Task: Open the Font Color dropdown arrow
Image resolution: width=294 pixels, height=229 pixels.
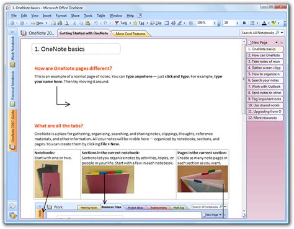Action: (x=269, y=23)
